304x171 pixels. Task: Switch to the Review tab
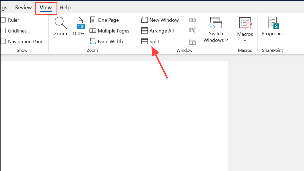23,7
